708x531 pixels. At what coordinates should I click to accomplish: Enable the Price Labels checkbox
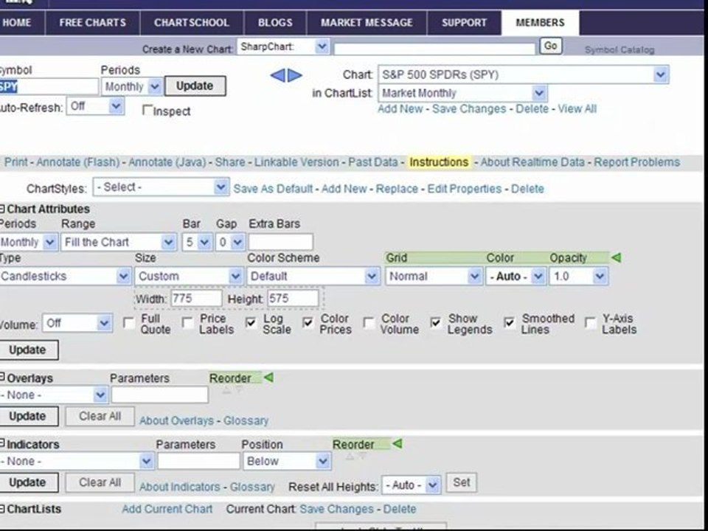[x=187, y=323]
